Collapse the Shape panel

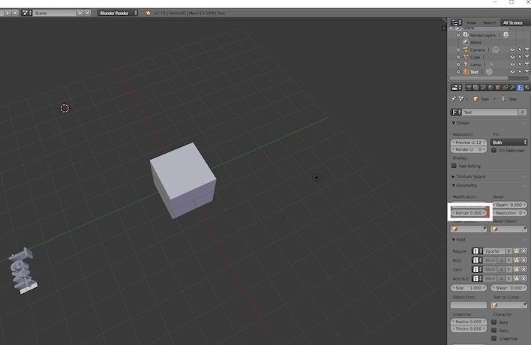point(454,122)
